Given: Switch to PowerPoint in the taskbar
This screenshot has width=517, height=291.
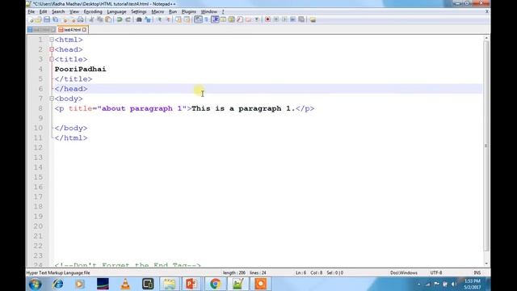Looking at the screenshot, I should click(x=191, y=284).
